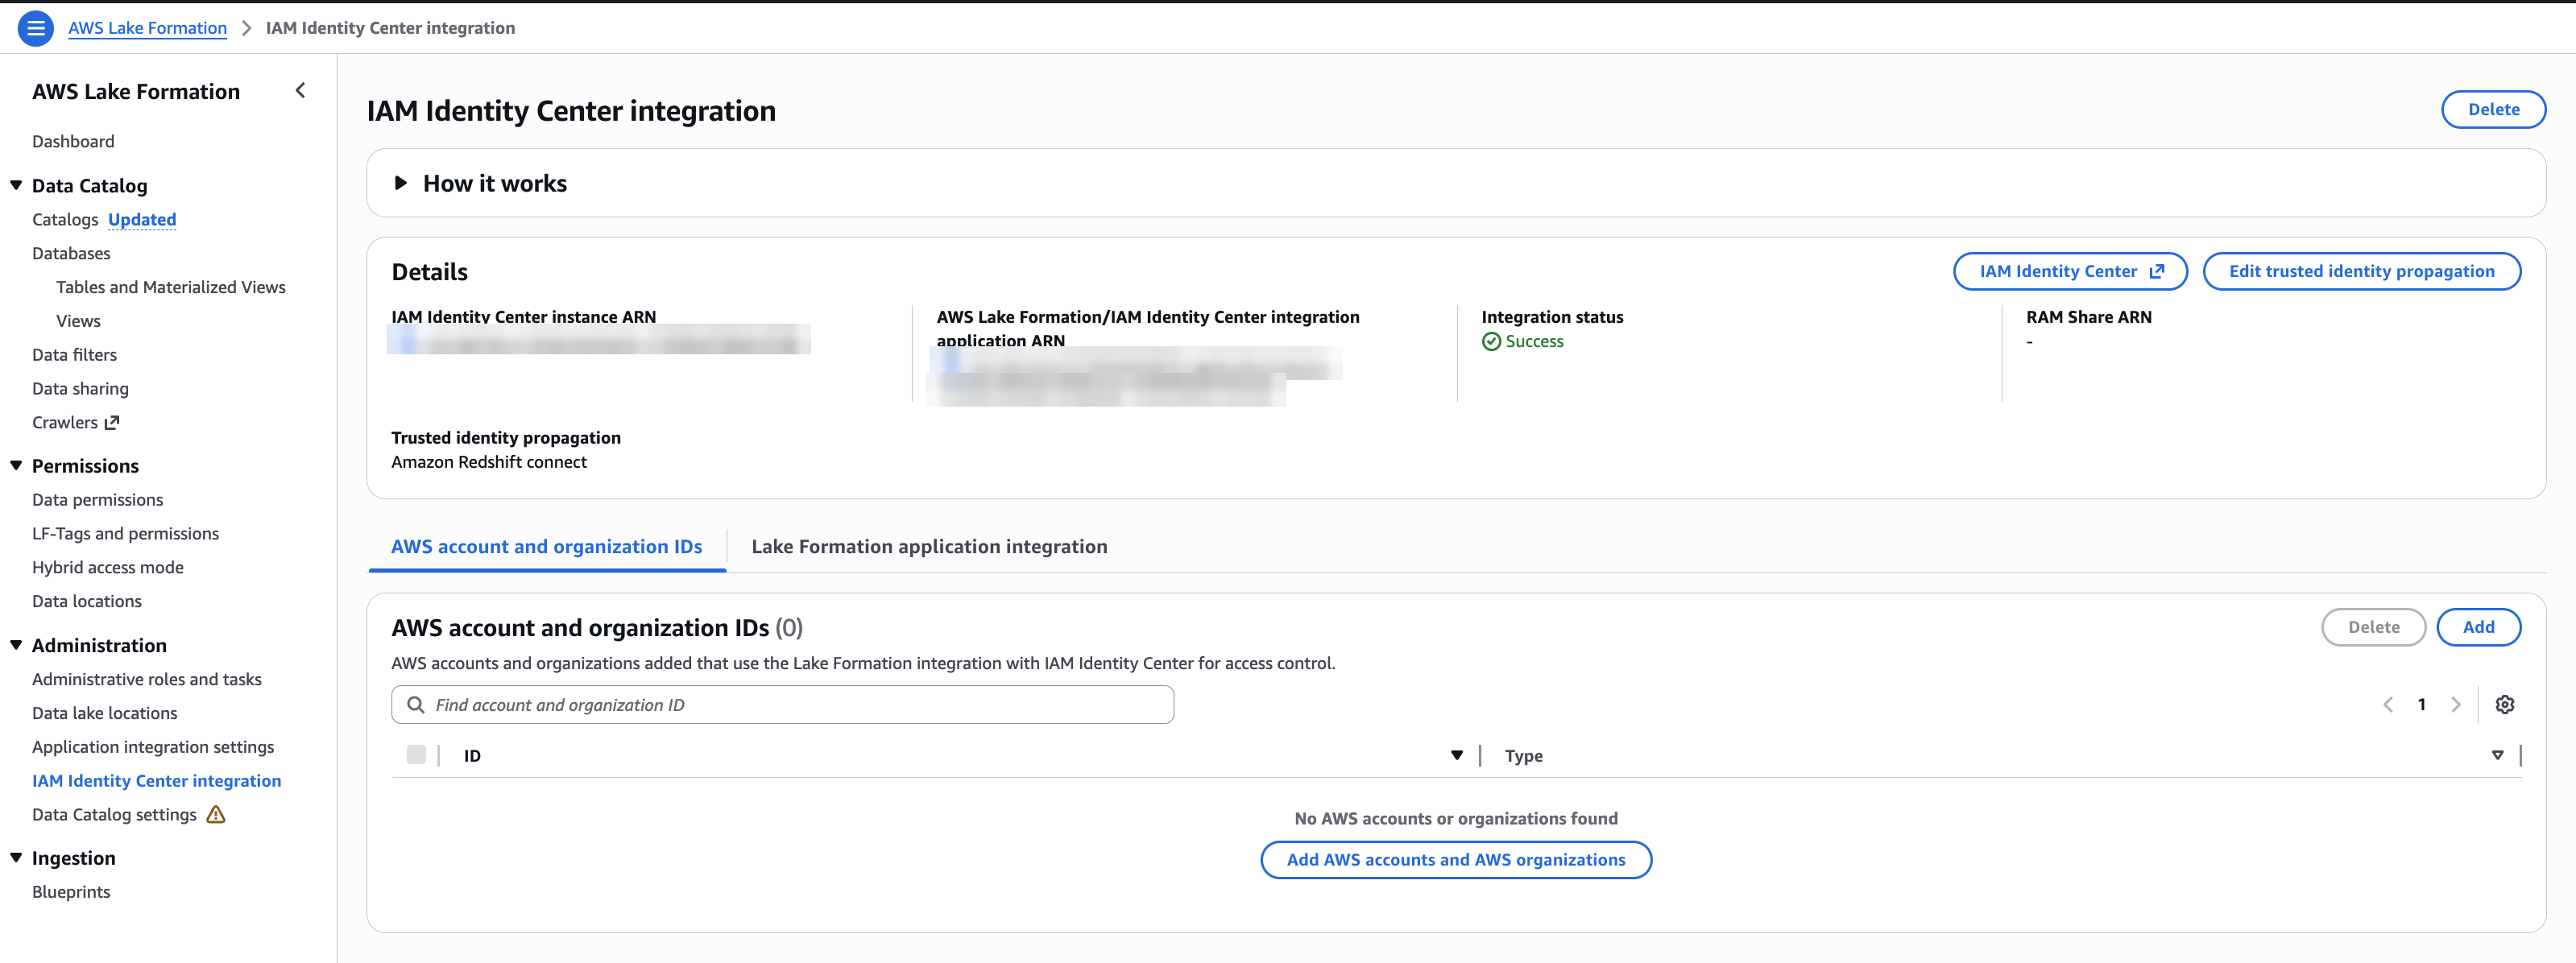Screen dimensions: 2576x963
Task: Open Views in the side navigation
Action: [78, 322]
